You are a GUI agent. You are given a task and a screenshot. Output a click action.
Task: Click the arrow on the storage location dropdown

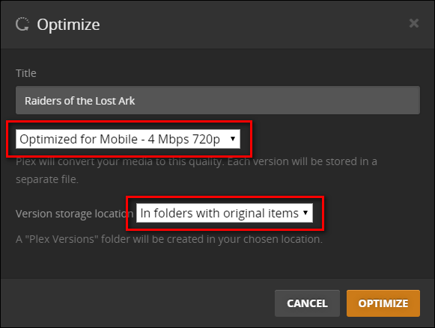point(305,213)
